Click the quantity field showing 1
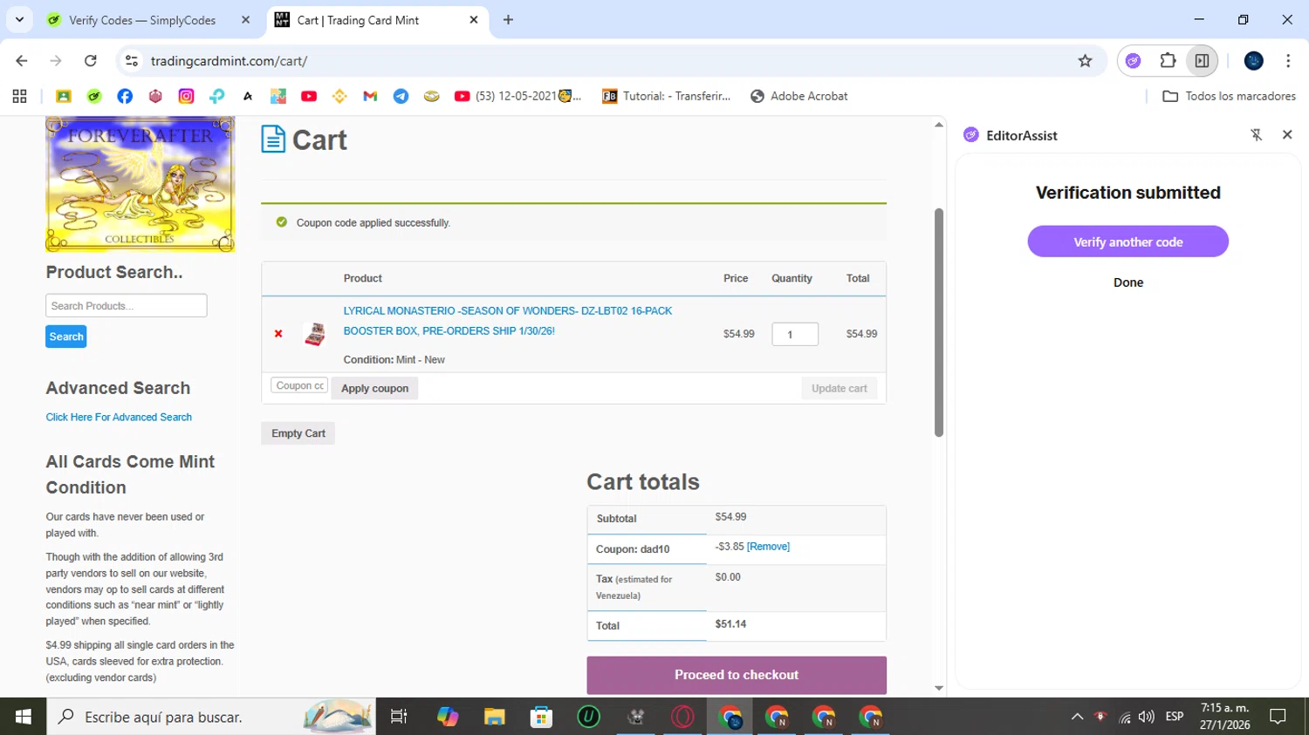The height and width of the screenshot is (735, 1309). (x=795, y=334)
